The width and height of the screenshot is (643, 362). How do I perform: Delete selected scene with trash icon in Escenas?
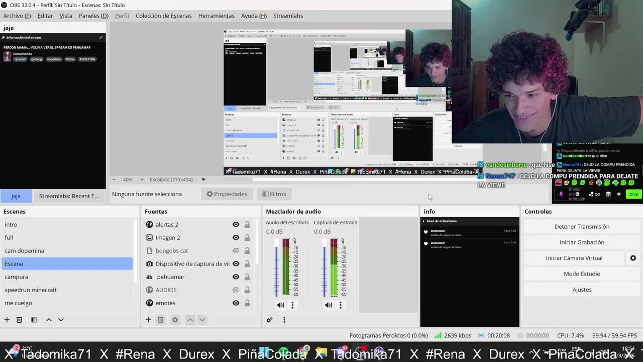[x=19, y=320]
